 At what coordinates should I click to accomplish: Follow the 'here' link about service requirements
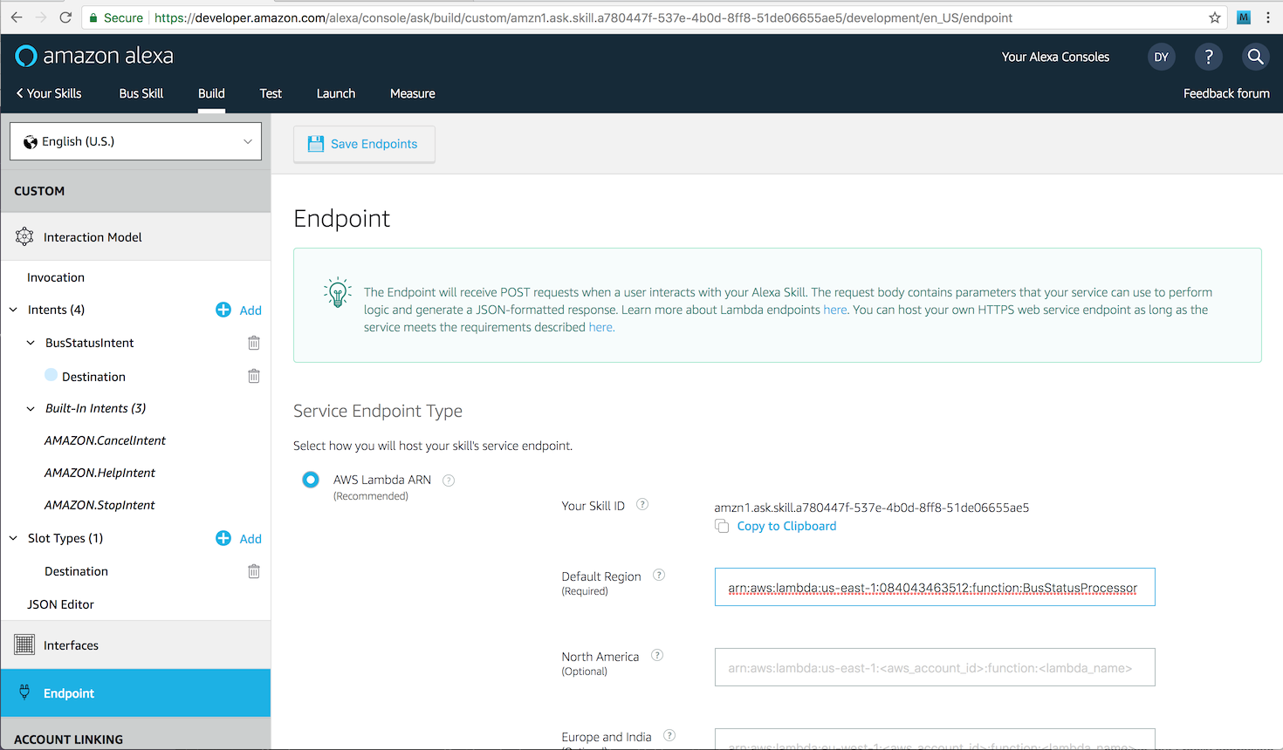click(x=600, y=327)
